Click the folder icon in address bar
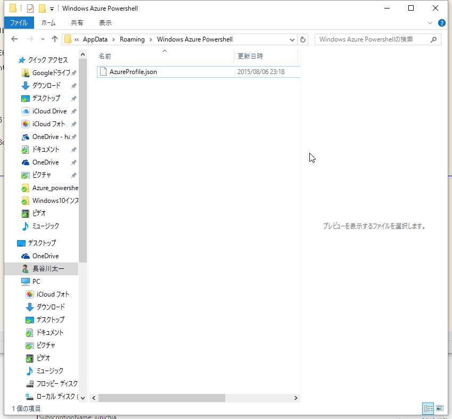This screenshot has height=419, width=452. click(x=68, y=39)
